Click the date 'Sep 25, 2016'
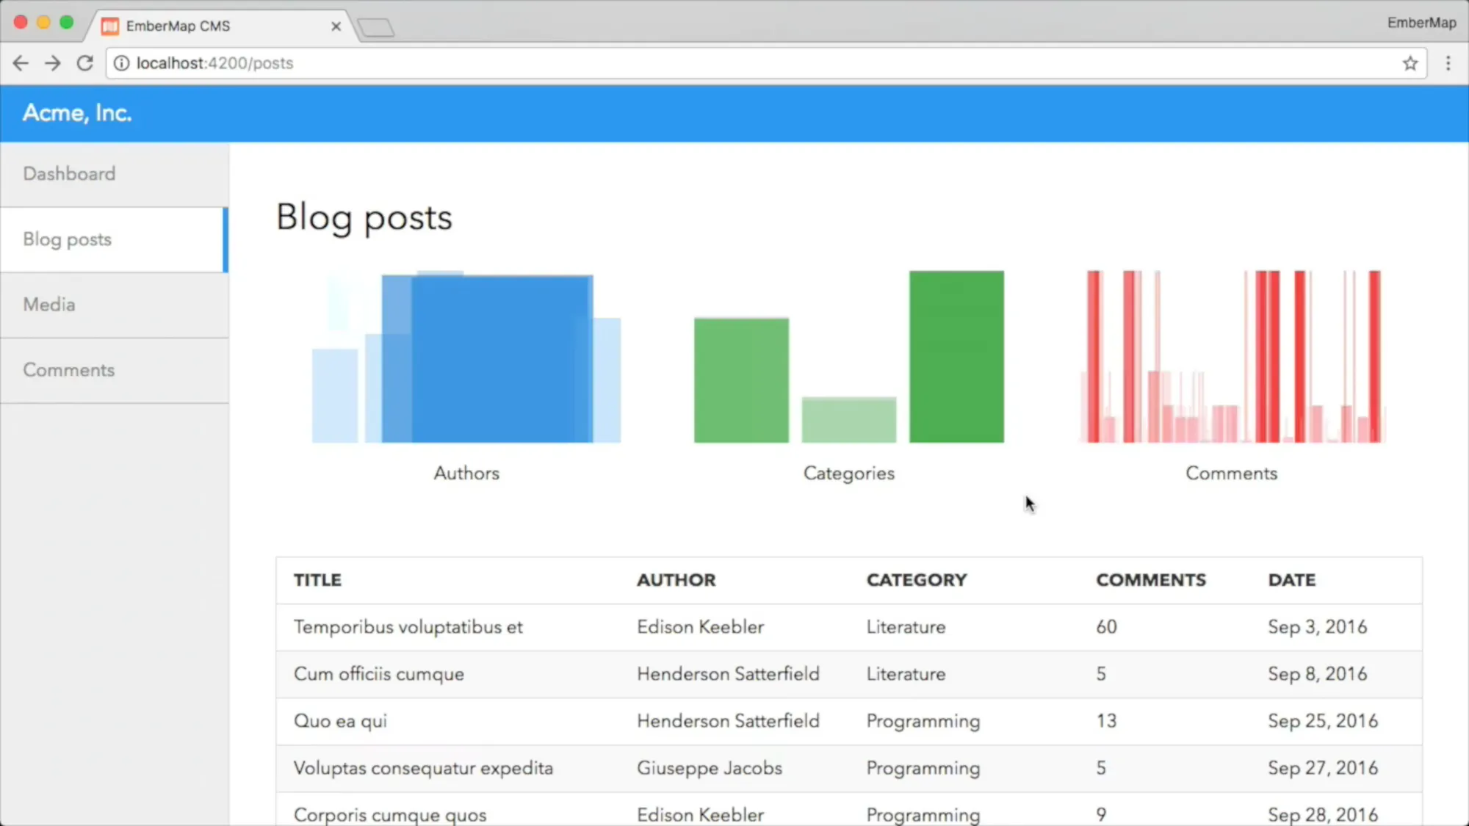The height and width of the screenshot is (826, 1469). click(1323, 721)
